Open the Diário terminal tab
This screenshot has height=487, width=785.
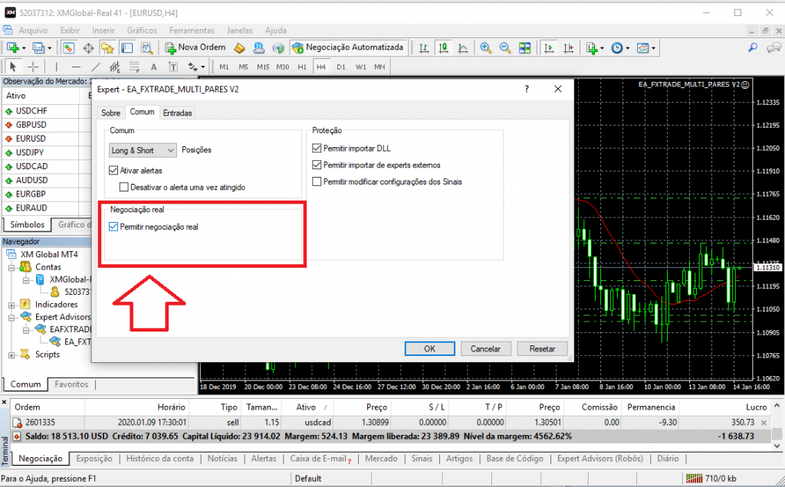(x=668, y=459)
